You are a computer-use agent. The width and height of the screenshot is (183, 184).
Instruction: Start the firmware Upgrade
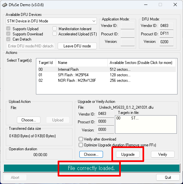[x=128, y=154]
